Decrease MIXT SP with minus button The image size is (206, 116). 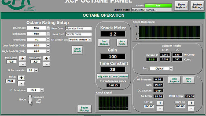[x=191, y=109]
